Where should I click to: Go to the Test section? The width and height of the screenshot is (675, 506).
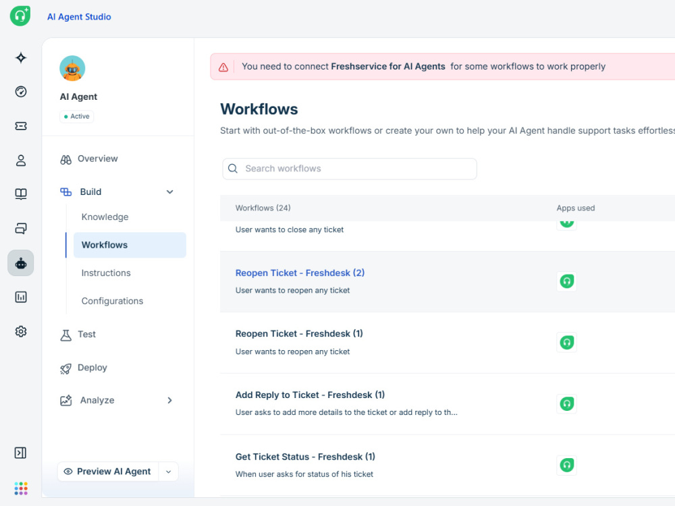pyautogui.click(x=86, y=335)
